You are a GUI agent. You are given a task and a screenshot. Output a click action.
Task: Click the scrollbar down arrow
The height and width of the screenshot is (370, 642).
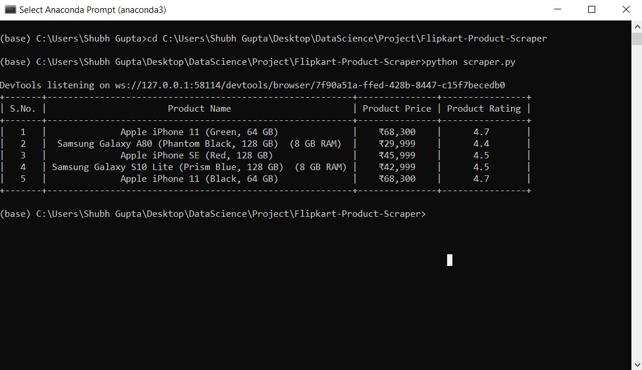tap(637, 364)
